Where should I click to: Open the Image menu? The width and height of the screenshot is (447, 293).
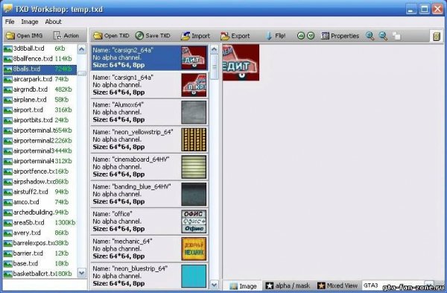tap(30, 22)
